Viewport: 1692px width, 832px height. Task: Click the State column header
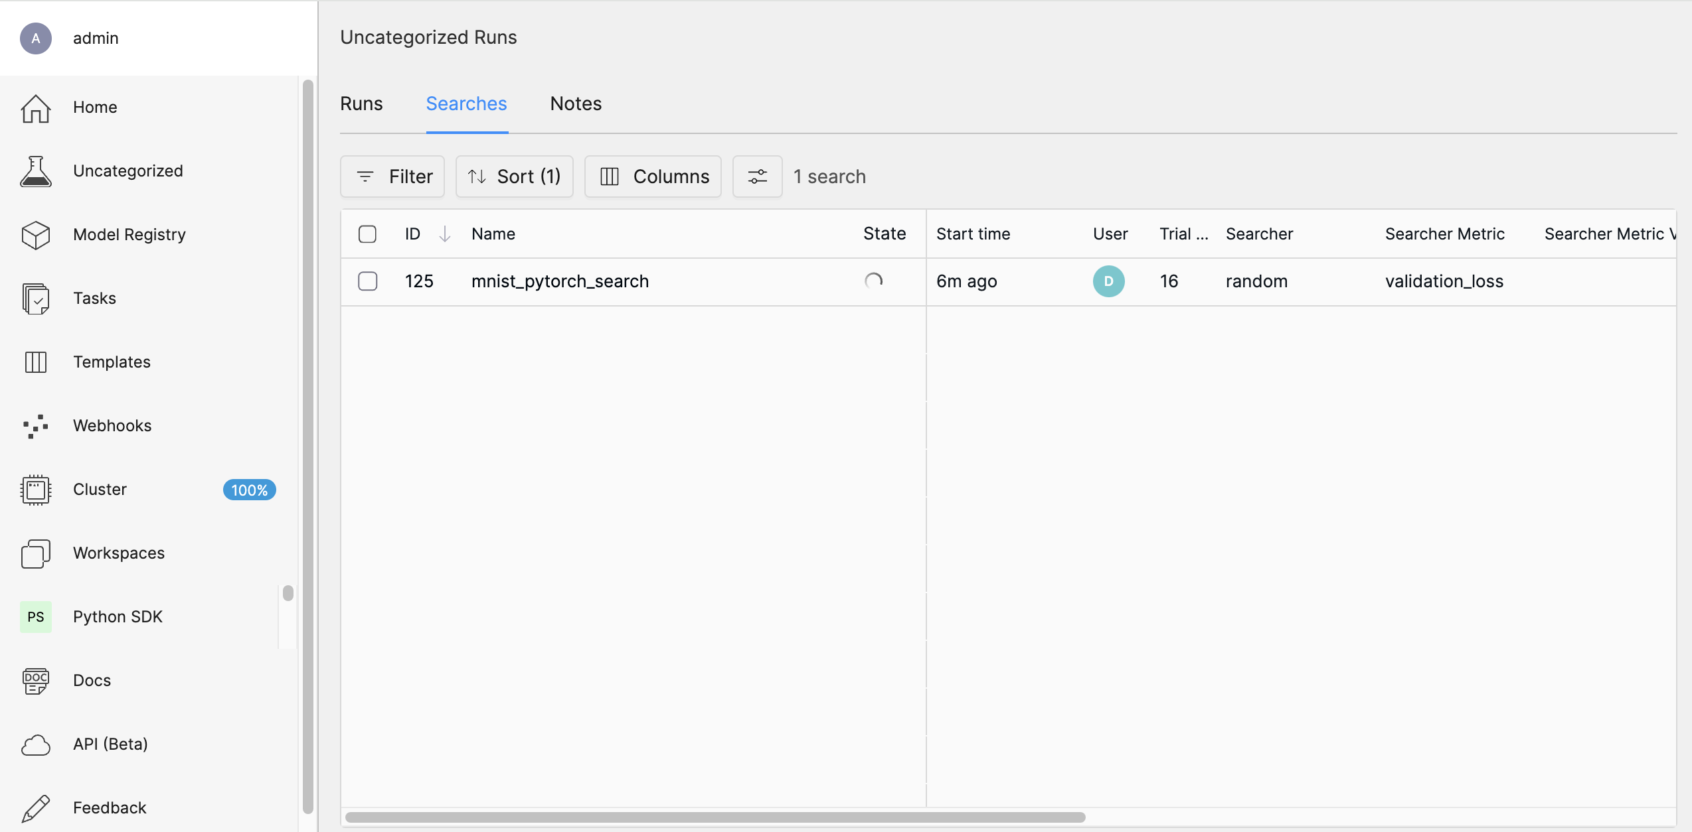pos(885,234)
